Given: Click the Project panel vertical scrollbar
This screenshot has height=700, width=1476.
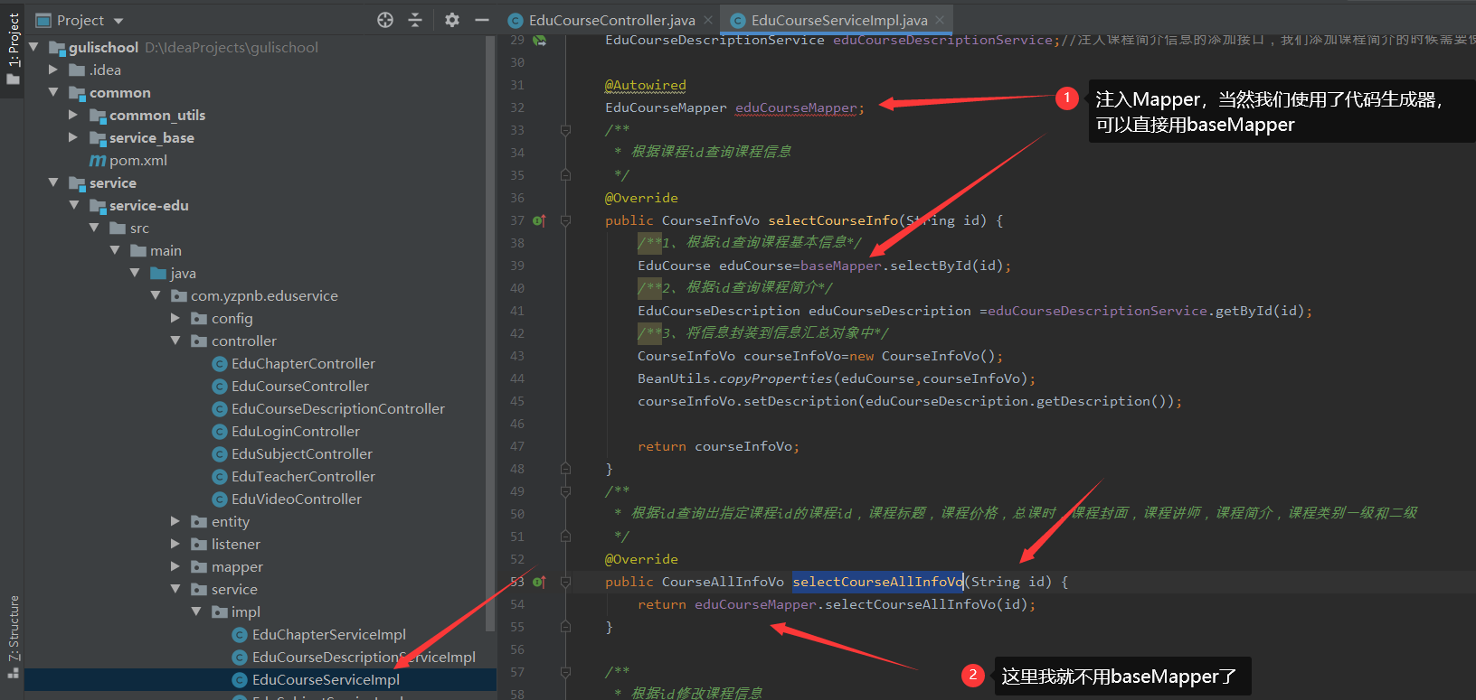Looking at the screenshot, I should 491,334.
